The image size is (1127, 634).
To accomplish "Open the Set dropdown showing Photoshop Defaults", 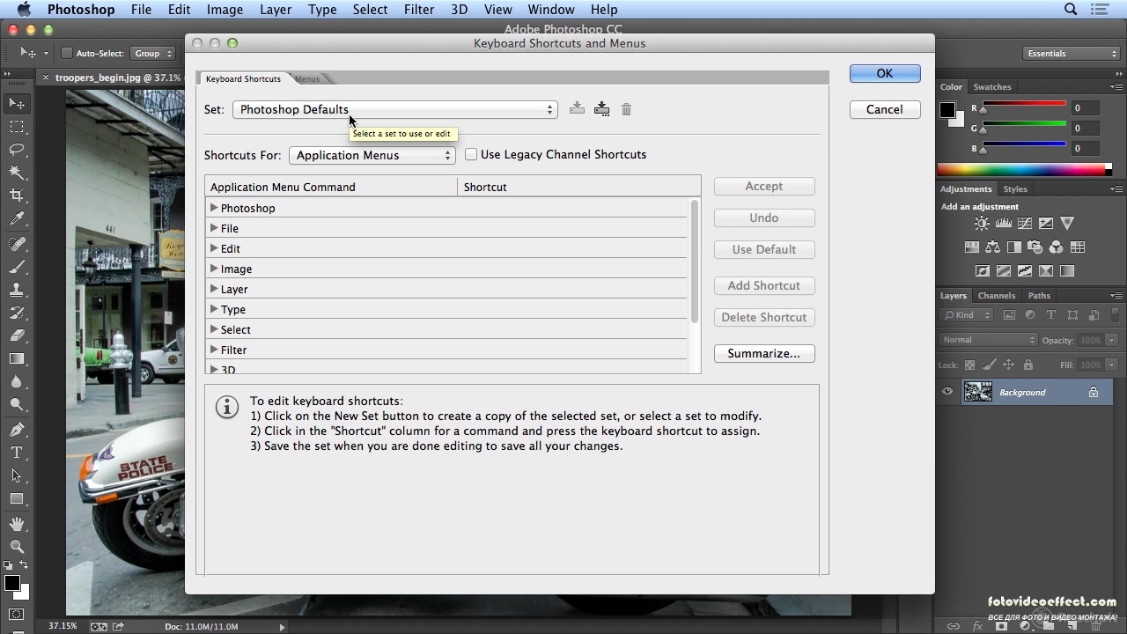I will click(x=394, y=109).
